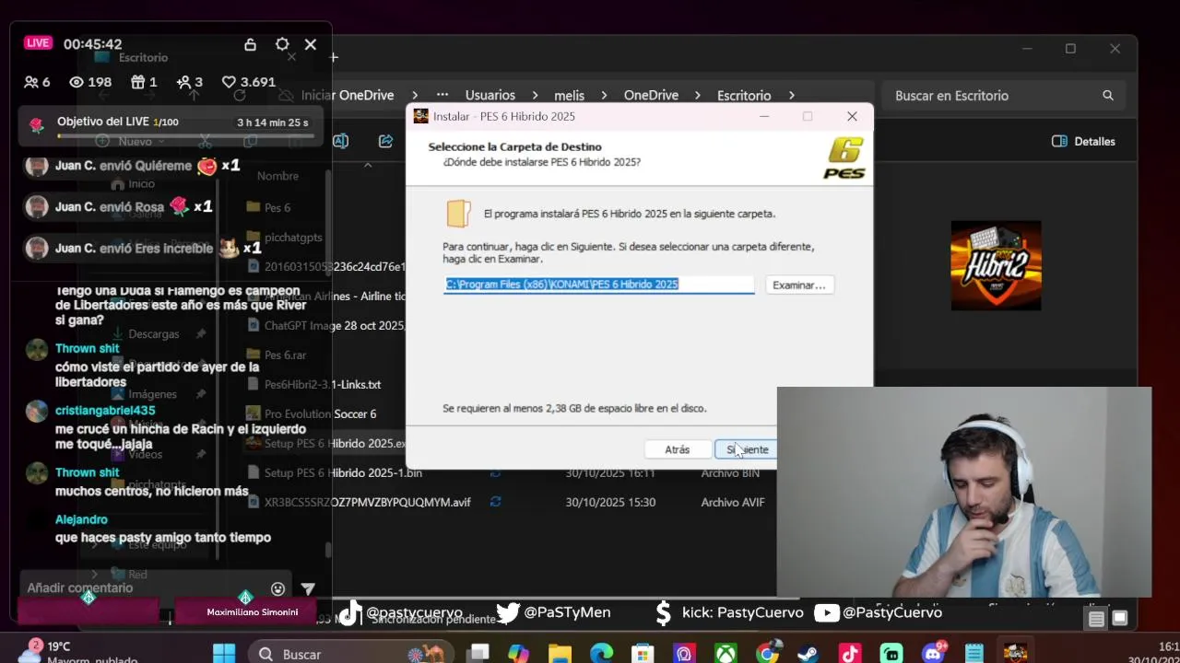Open Steam from taskbar
1180x663 pixels.
point(808,654)
